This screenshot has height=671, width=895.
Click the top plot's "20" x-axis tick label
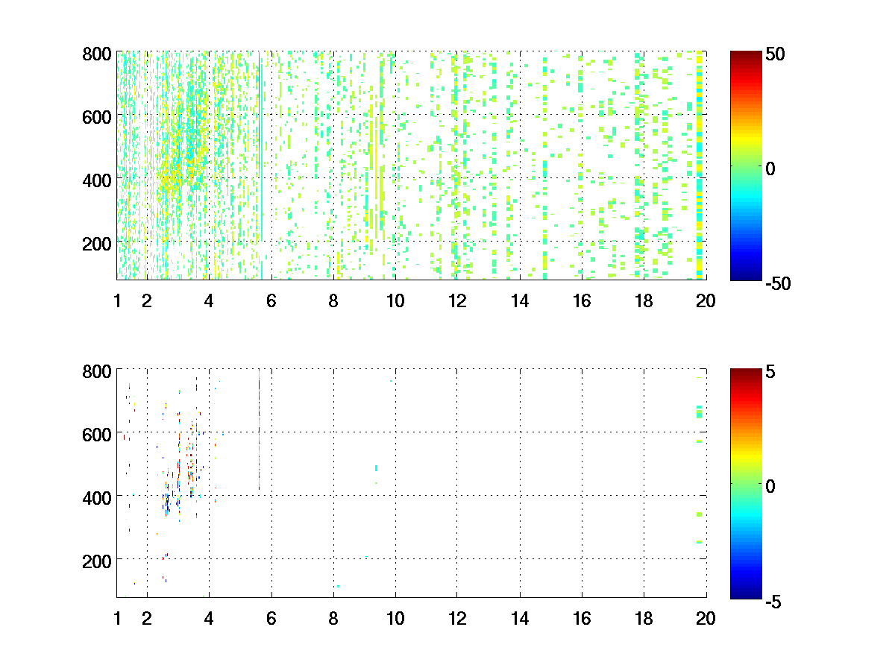pos(706,300)
